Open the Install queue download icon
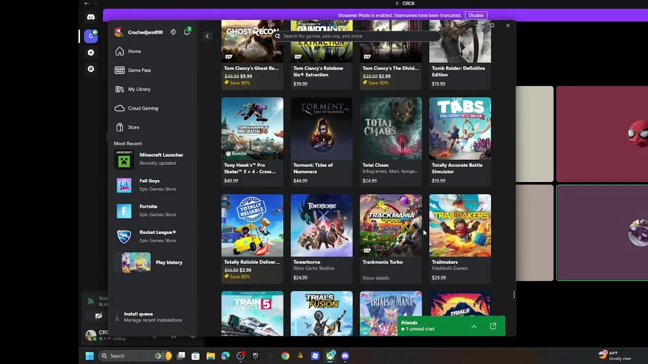The height and width of the screenshot is (364, 648). [117, 317]
